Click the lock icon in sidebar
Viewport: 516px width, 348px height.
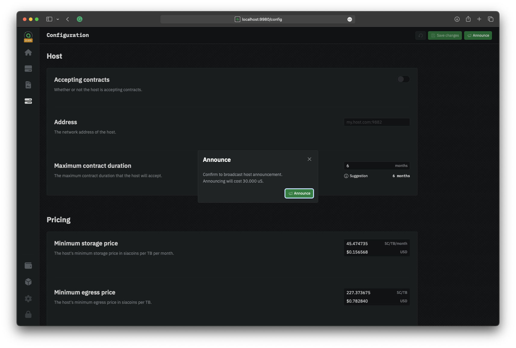pos(28,314)
